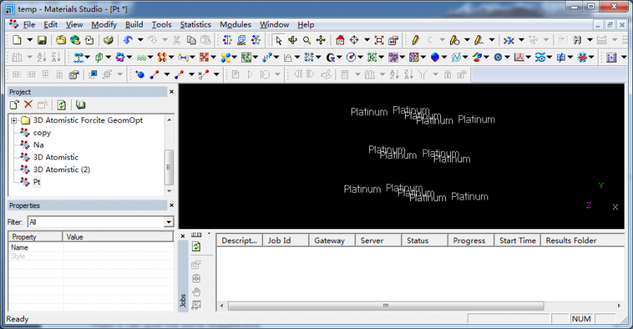Viewport: 633px width, 329px height.
Task: Click the blue-red bond sketch icon
Action: click(154, 75)
